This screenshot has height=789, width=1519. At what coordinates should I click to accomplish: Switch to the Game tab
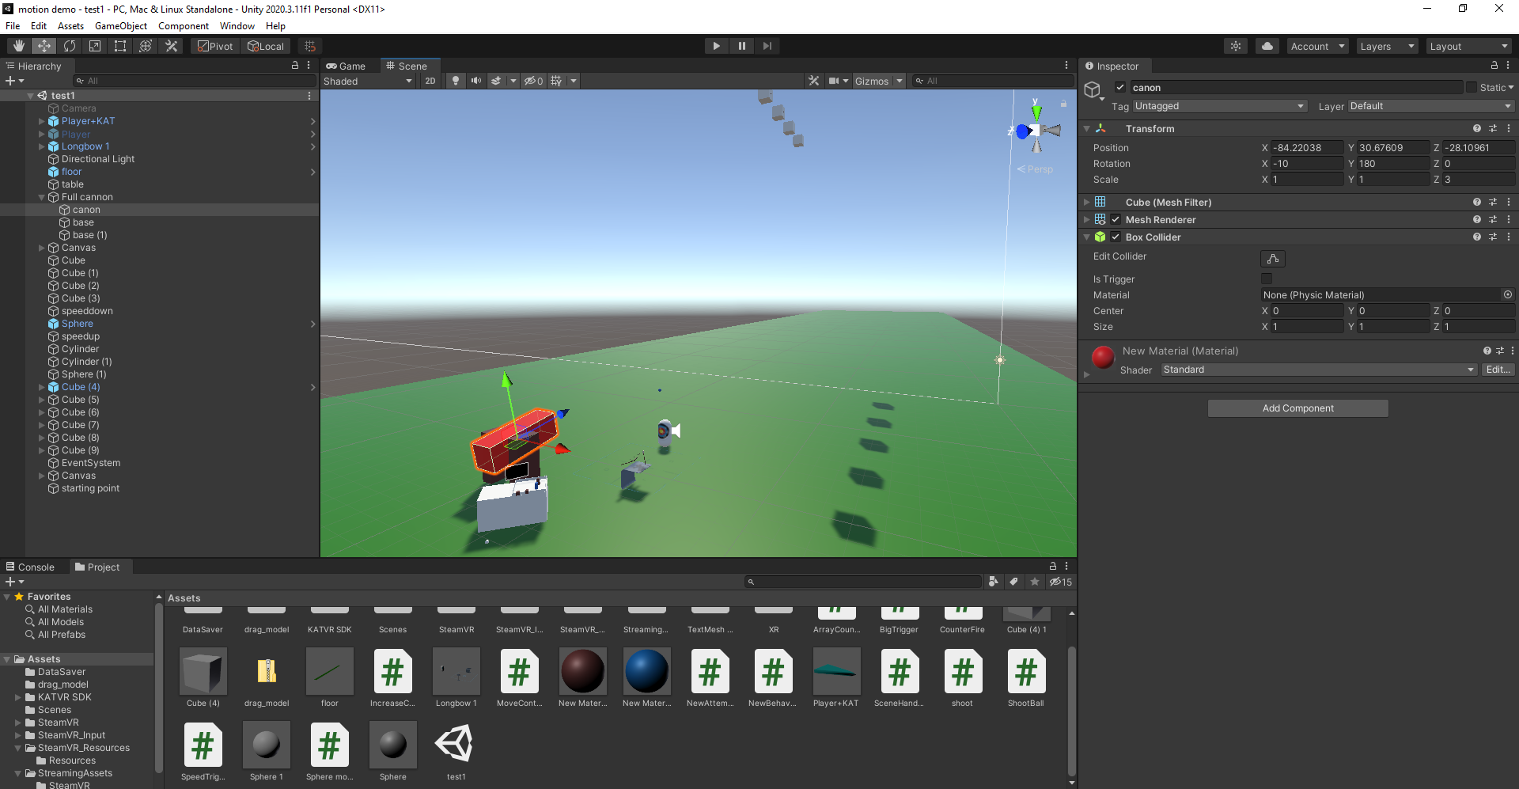point(347,66)
